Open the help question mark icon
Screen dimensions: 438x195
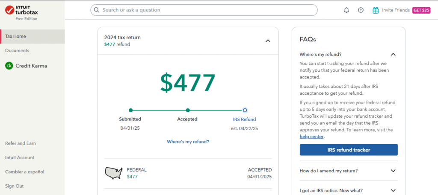click(x=361, y=10)
